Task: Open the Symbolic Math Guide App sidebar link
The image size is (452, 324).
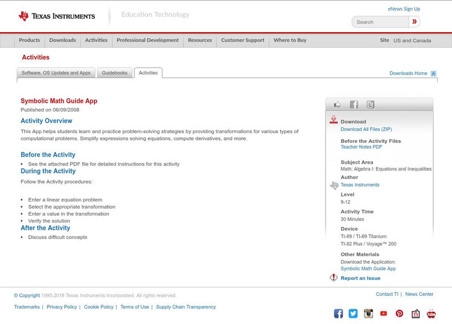Action: pyautogui.click(x=368, y=269)
